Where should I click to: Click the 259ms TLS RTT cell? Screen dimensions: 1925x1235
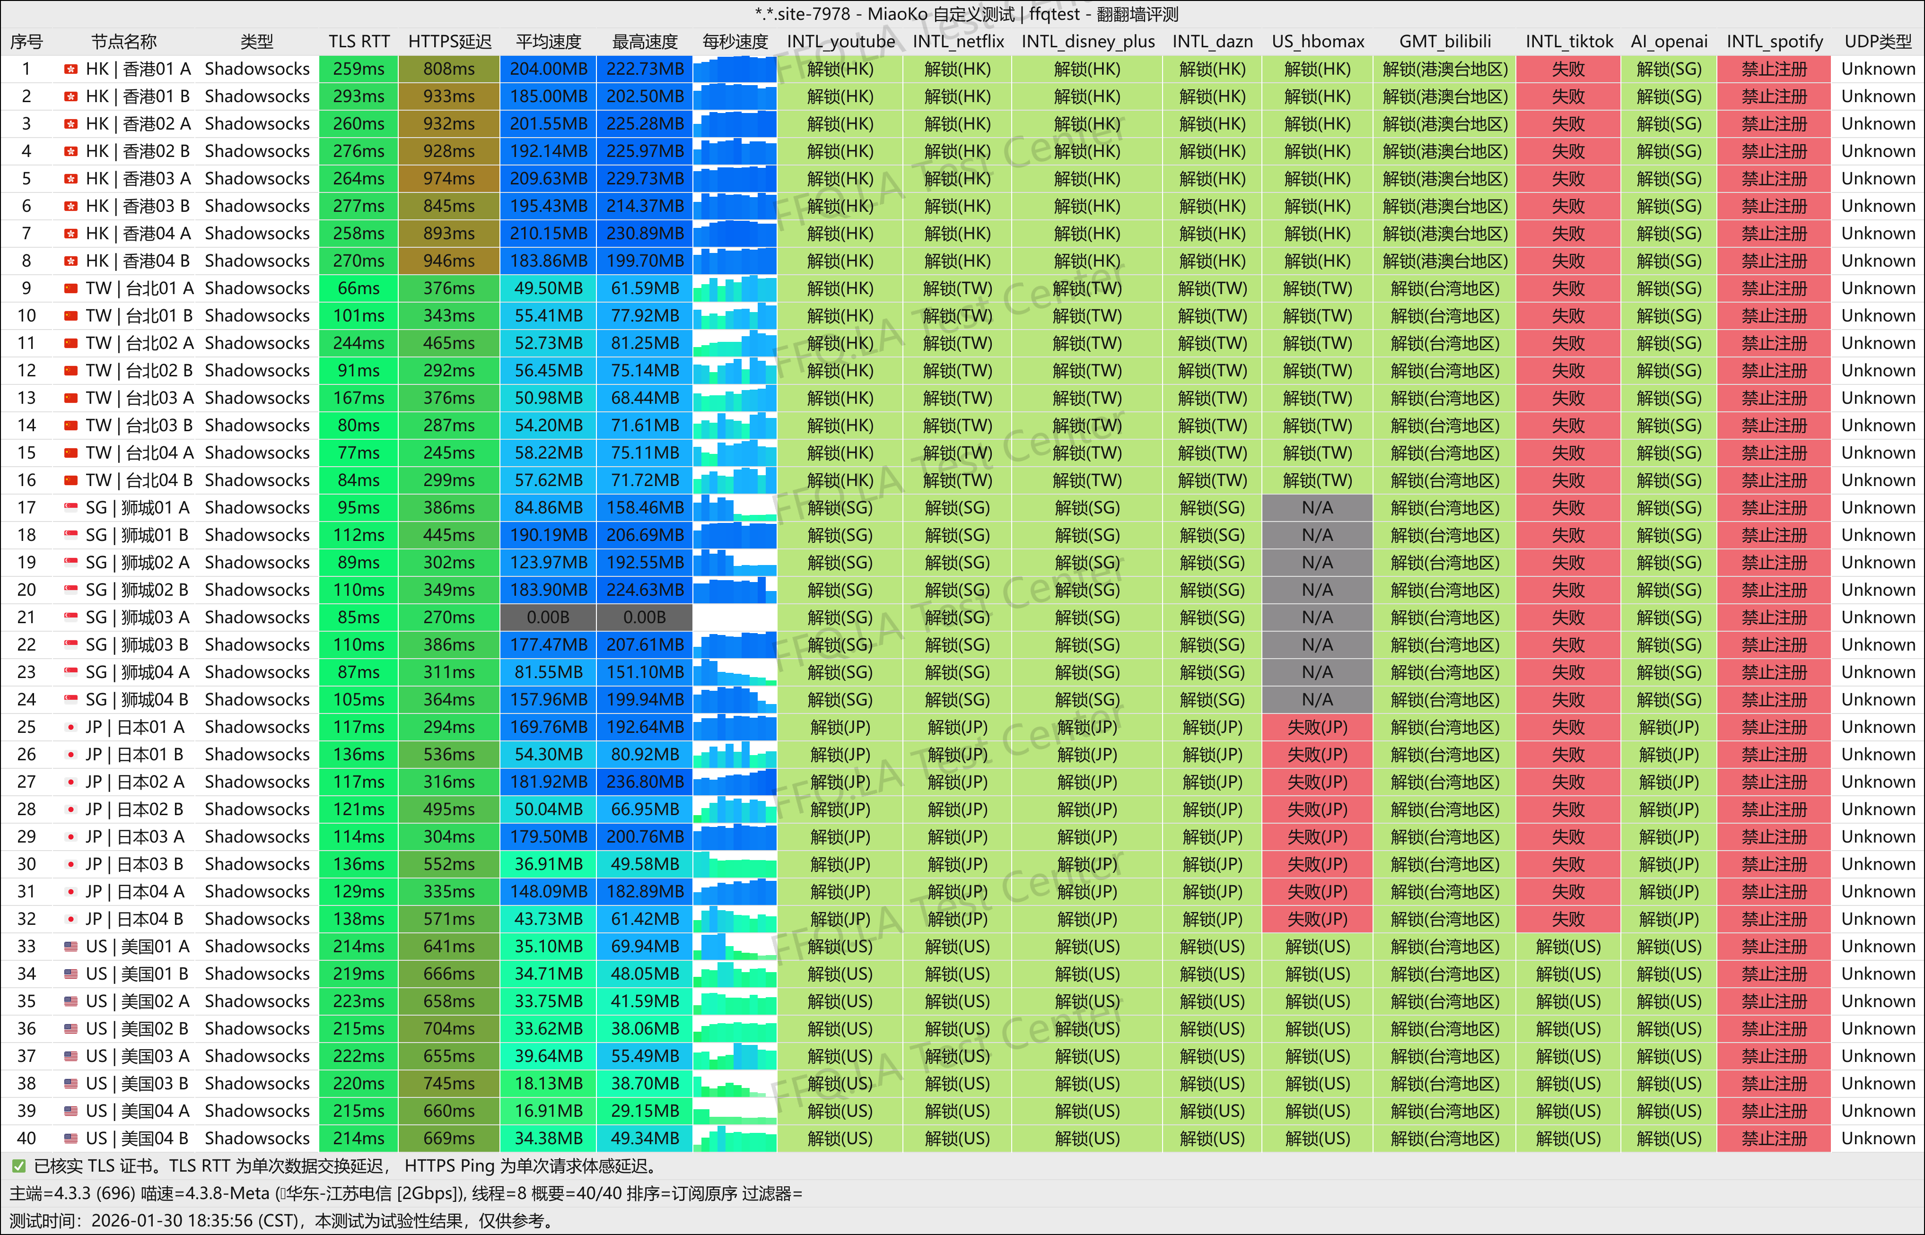pos(359,70)
